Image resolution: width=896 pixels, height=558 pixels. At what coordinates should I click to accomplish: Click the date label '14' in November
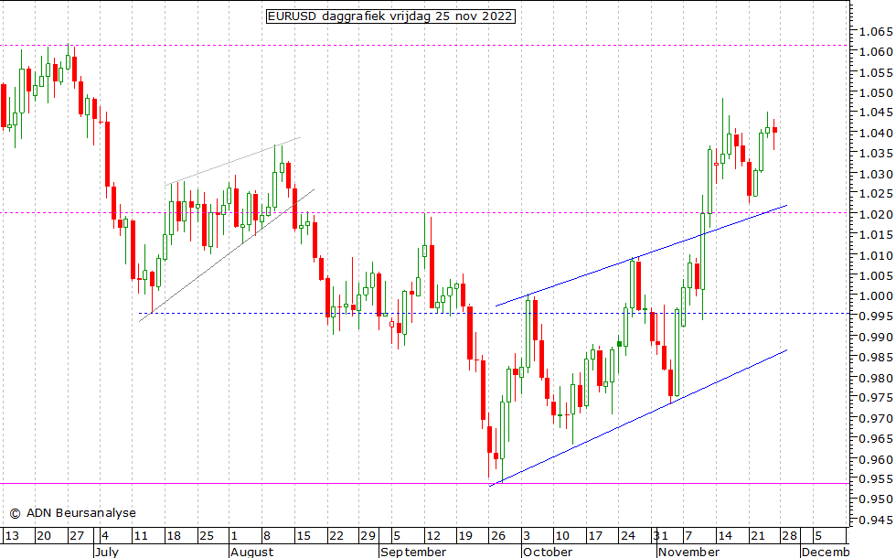pyautogui.click(x=725, y=536)
